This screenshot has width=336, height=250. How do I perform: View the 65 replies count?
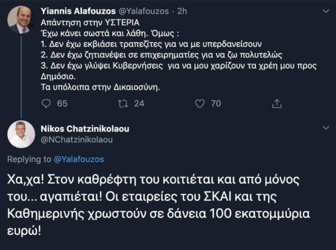[x=62, y=104]
